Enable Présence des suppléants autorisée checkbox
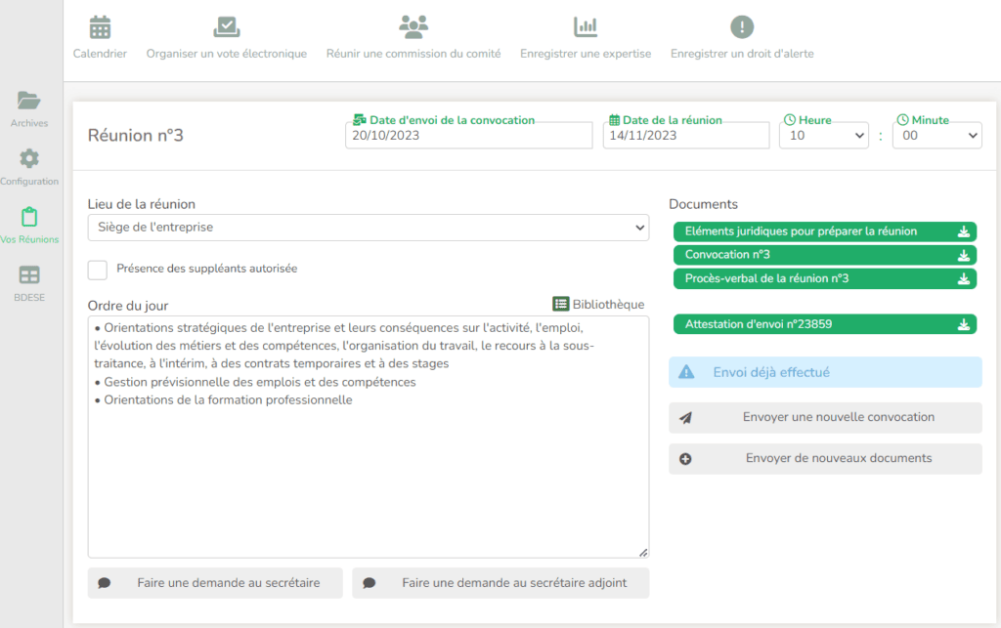This screenshot has height=628, width=1001. pyautogui.click(x=98, y=270)
